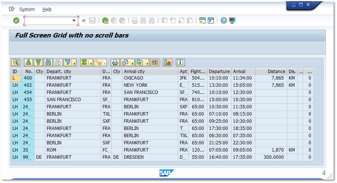Click the Sort Descending icon in grid toolbar
This screenshot has width=337, height=183.
pyautogui.click(x=38, y=63)
